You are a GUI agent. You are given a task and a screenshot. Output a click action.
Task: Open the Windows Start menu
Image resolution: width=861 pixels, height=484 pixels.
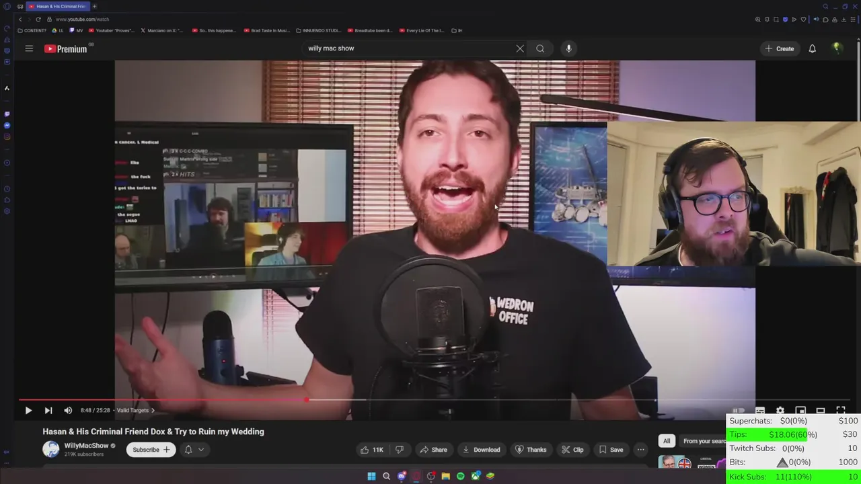tap(371, 476)
